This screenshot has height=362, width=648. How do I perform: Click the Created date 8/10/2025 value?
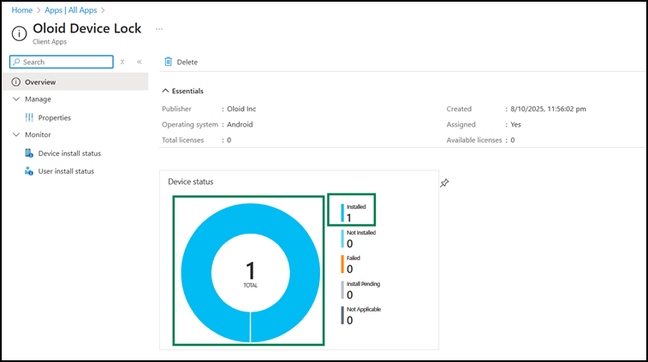(x=548, y=109)
